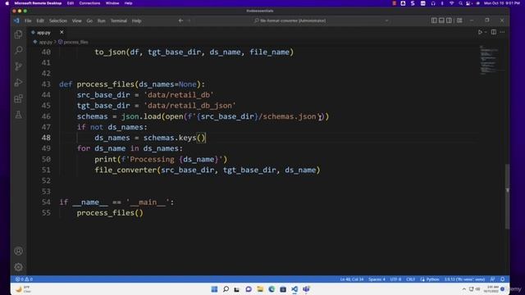Open the Windows Start button
The width and height of the screenshot is (525, 295).
(x=214, y=289)
